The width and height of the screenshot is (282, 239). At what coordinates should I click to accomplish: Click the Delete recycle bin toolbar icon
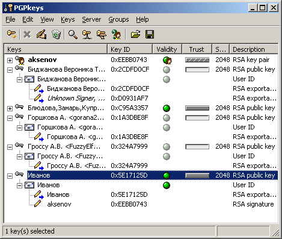coord(57,34)
